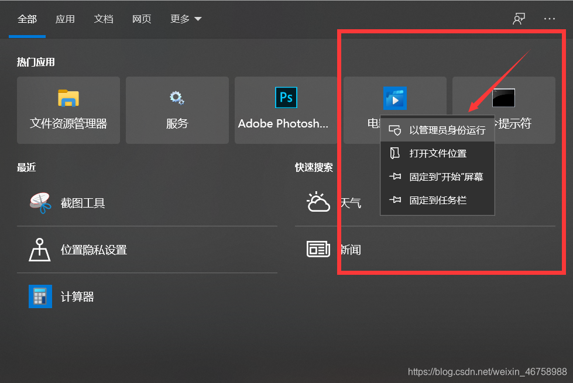This screenshot has width=573, height=383.
Task: Click the pin icon beside 固定到任务栏
Action: pos(395,200)
